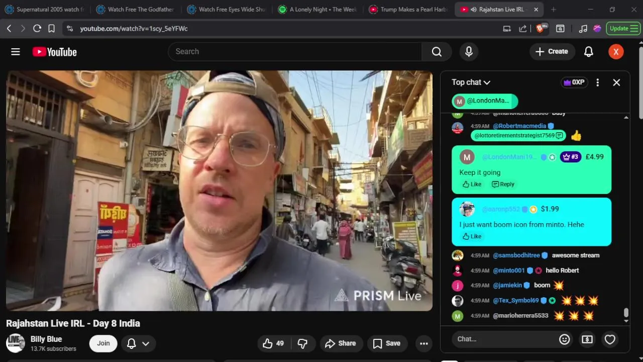This screenshot has height=362, width=643.
Task: Click the live video player
Action: click(219, 191)
